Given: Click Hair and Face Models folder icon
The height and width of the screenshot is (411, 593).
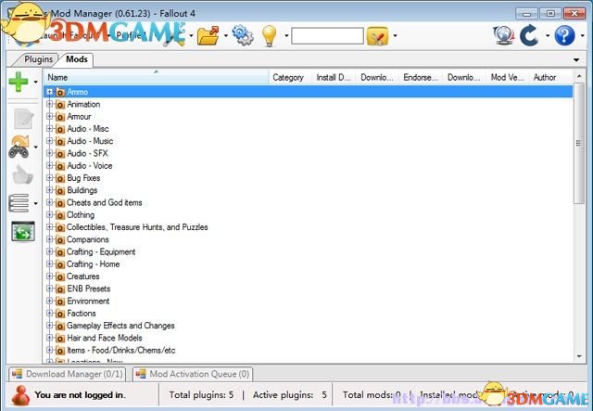Looking at the screenshot, I should 60,338.
